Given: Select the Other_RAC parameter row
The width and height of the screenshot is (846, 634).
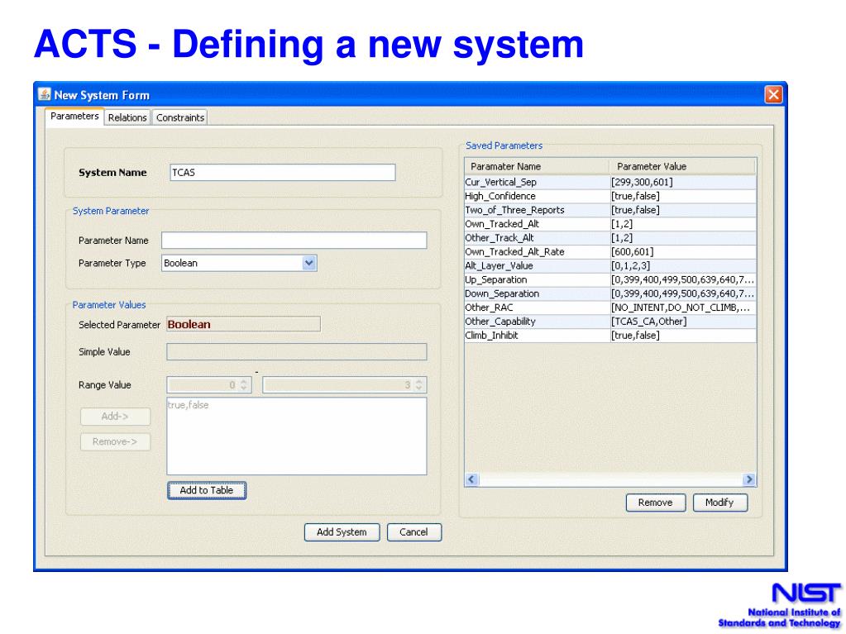Looking at the screenshot, I should tap(610, 307).
